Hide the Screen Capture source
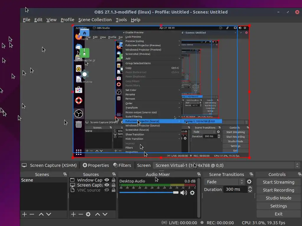302x226 pixels. point(107,185)
